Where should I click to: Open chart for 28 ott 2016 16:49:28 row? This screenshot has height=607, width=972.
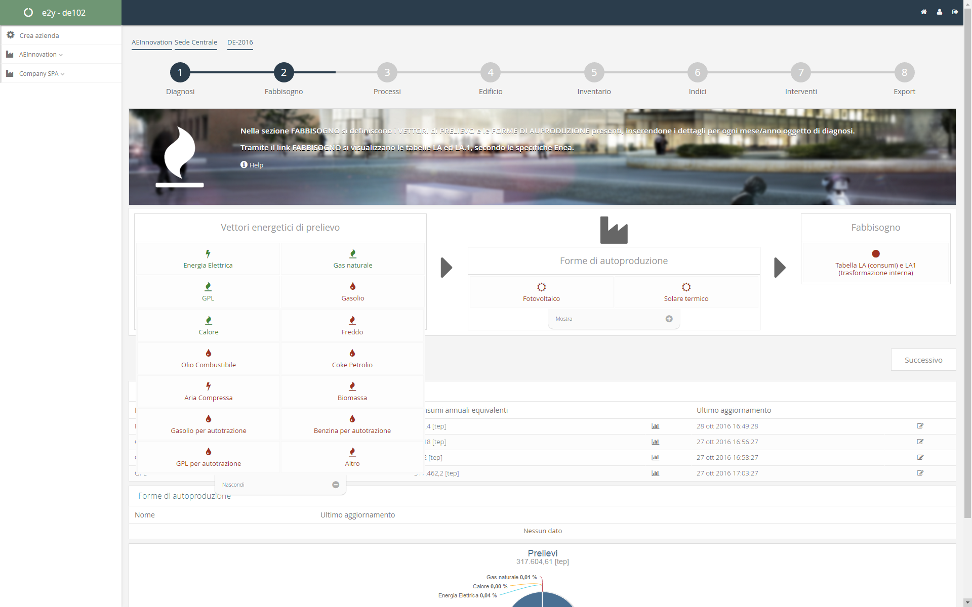655,426
